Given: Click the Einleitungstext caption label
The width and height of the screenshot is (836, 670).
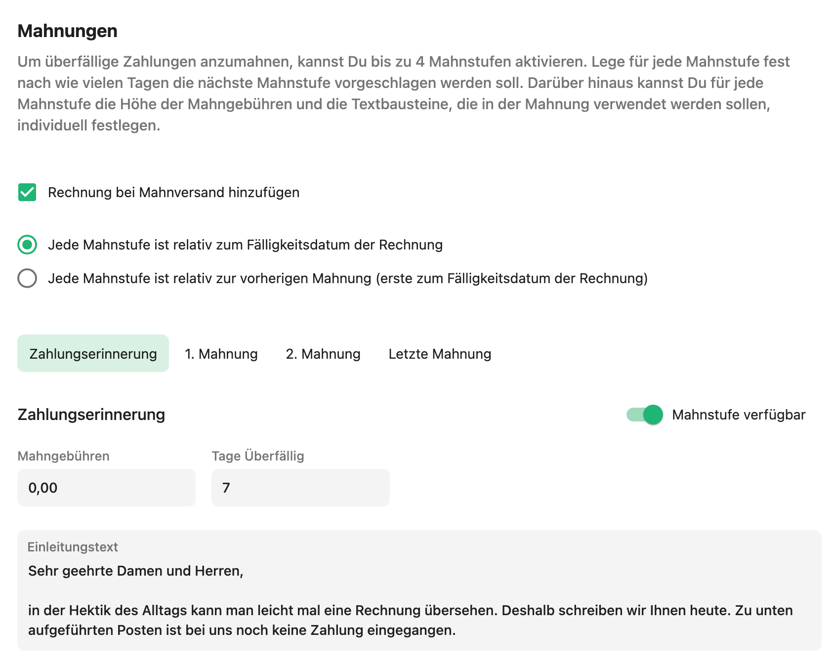Looking at the screenshot, I should coord(73,547).
